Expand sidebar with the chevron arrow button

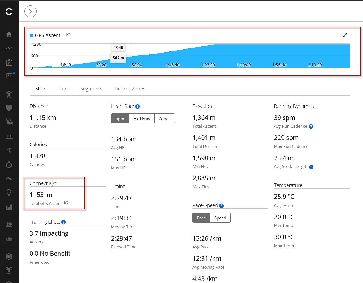(31, 11)
